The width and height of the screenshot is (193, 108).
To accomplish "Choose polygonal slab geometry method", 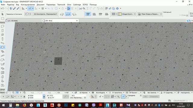I will coord(62,14).
